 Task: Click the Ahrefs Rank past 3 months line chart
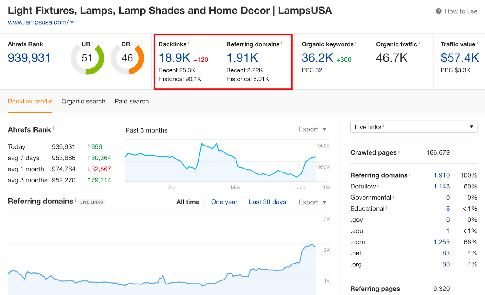tap(221, 161)
